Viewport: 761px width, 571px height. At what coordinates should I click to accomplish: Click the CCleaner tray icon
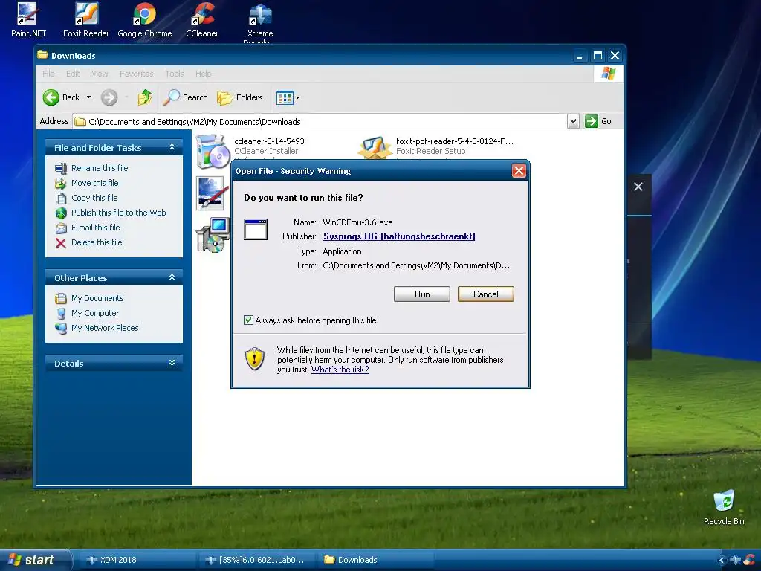(x=749, y=561)
